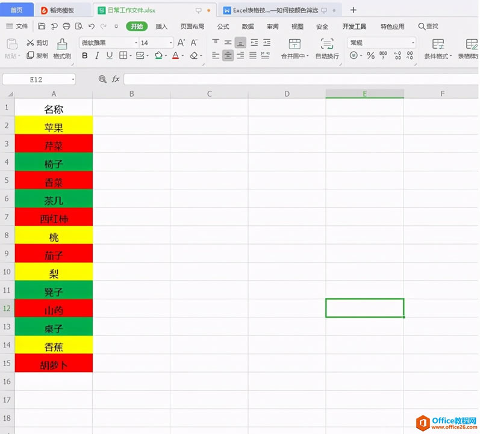
Task: Click the percent style % icon
Action: (371, 55)
